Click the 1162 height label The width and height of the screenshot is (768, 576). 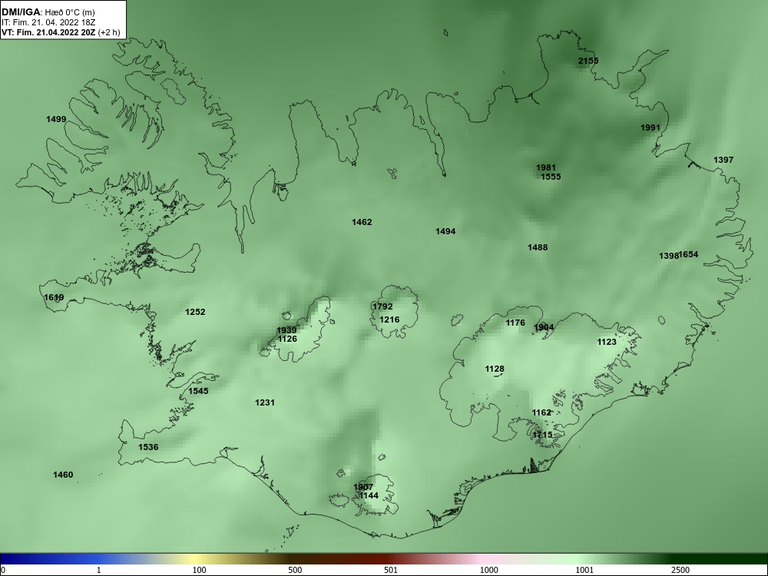(541, 412)
